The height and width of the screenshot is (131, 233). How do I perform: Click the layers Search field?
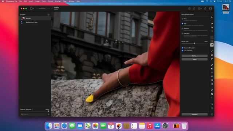point(34,114)
